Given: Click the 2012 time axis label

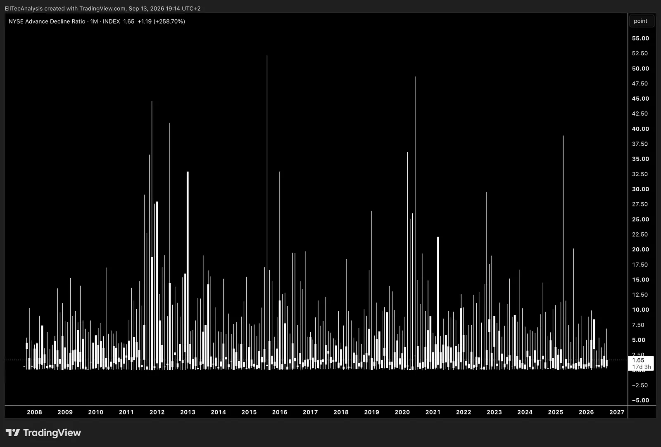Looking at the screenshot, I should click(157, 412).
